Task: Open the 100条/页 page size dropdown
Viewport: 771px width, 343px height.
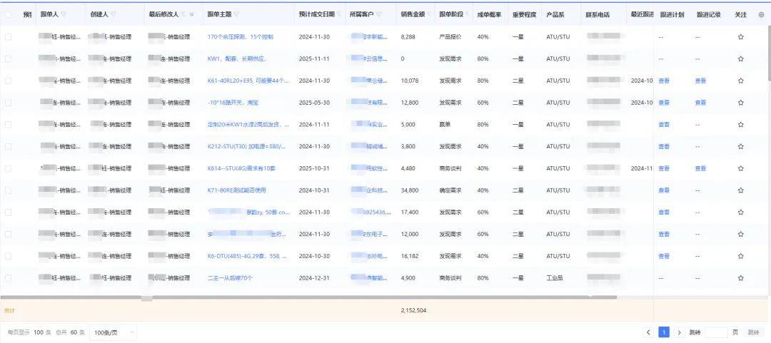Action: click(112, 332)
